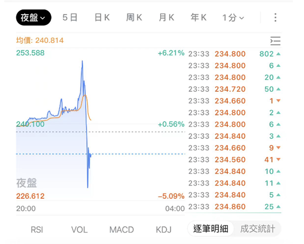Click the green up arrow beside volume 25

(x=278, y=206)
